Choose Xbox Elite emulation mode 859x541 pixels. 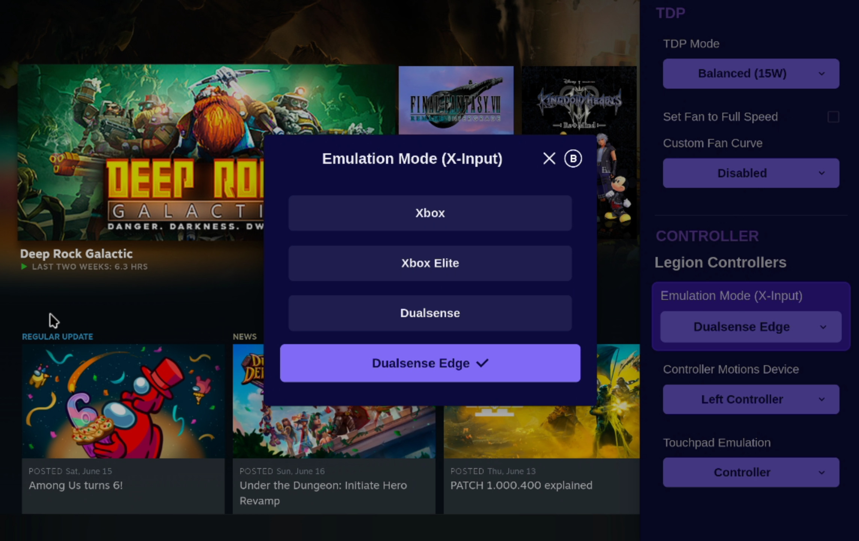pos(430,263)
